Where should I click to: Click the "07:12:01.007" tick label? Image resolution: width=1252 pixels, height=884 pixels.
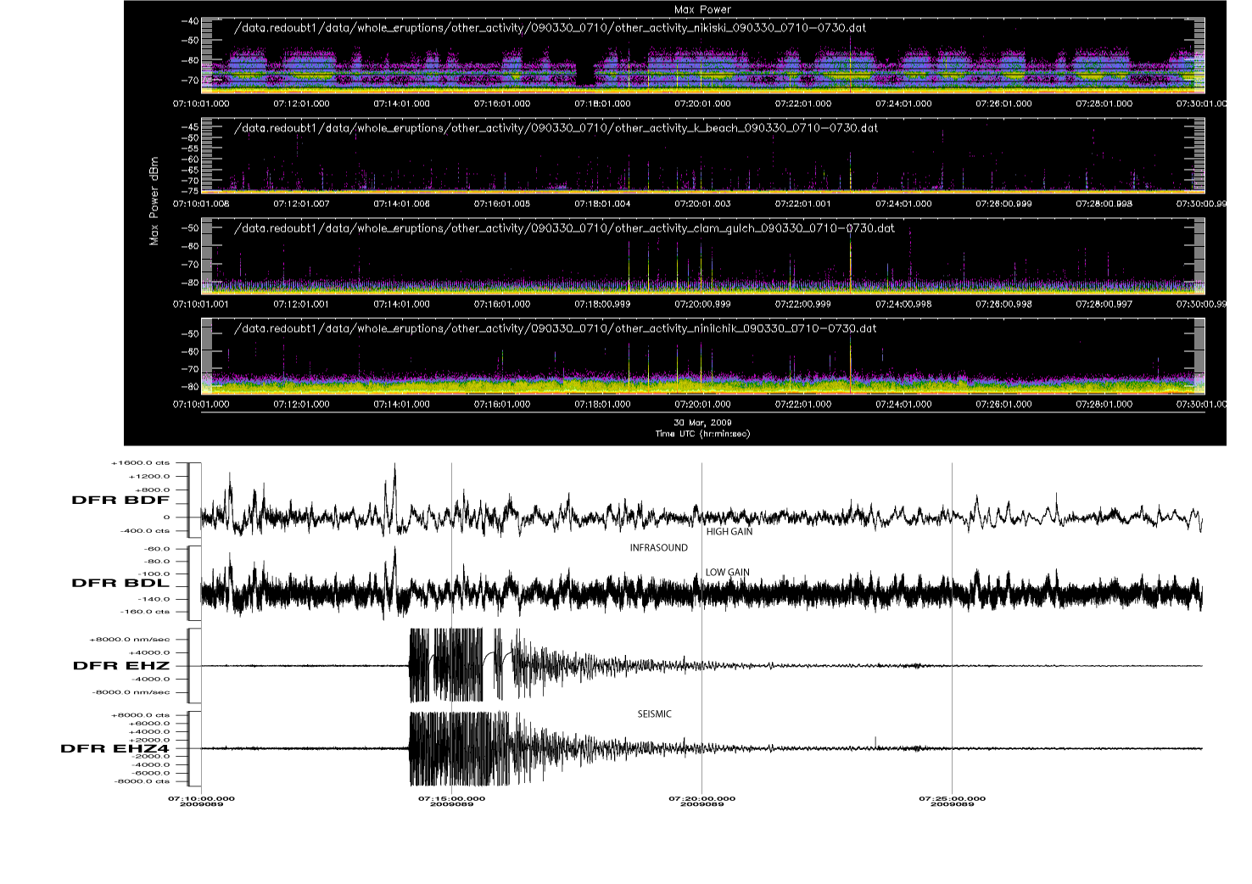point(301,204)
